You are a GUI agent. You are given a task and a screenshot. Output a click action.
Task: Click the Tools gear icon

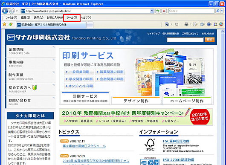(202, 24)
